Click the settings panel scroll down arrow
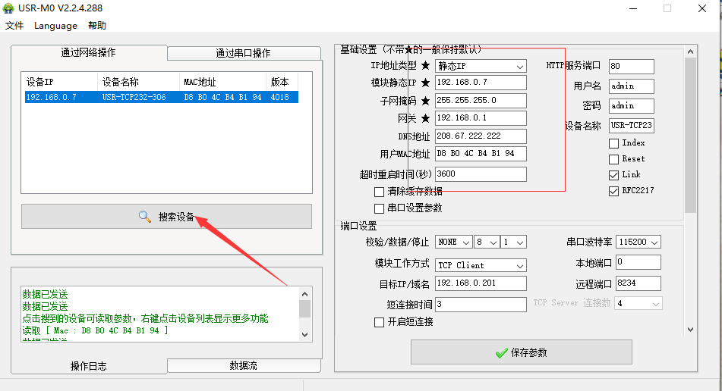 pyautogui.click(x=690, y=330)
